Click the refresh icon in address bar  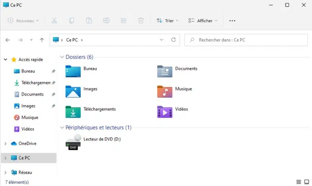(174, 40)
